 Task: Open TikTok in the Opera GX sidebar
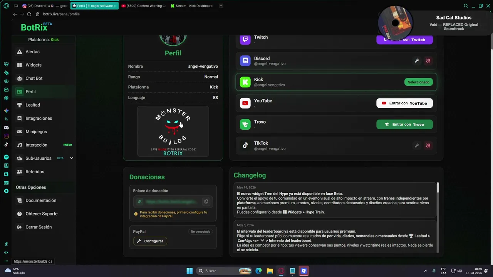[6, 145]
